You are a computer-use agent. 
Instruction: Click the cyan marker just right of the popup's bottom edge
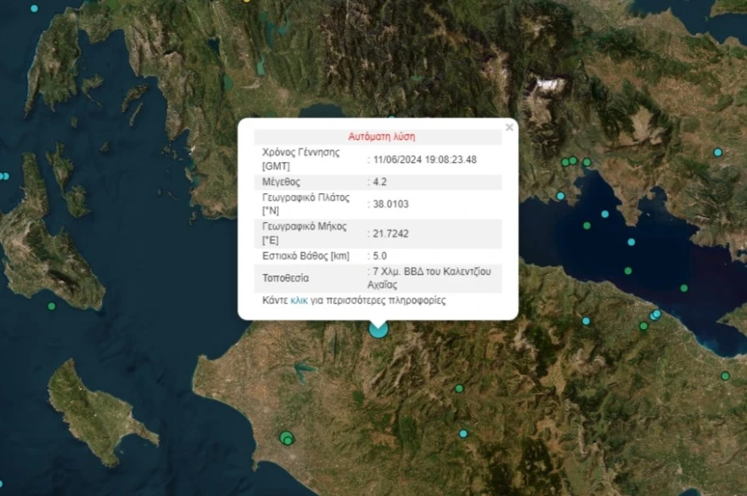point(586,321)
